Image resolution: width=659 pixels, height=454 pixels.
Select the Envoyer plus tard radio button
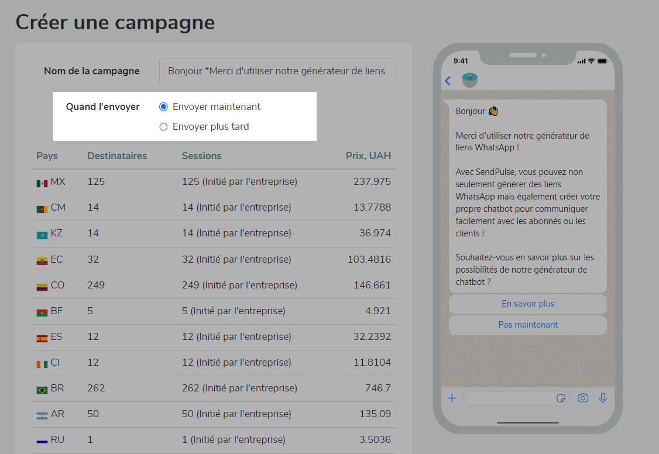(163, 126)
